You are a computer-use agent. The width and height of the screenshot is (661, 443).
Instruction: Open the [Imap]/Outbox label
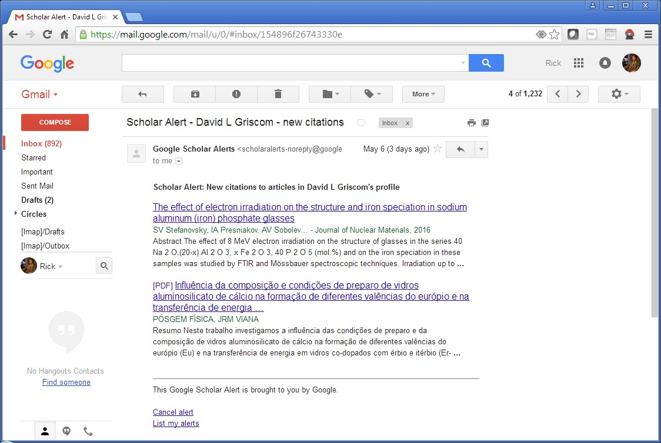pyautogui.click(x=45, y=246)
